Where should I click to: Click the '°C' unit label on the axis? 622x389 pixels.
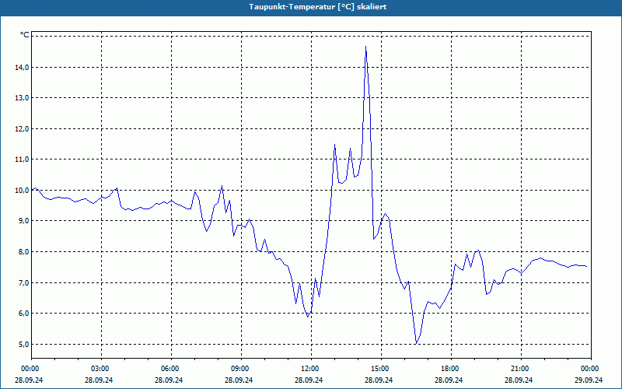point(25,35)
